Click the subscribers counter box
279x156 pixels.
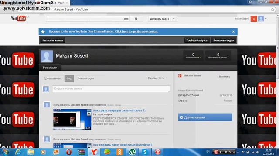click(193, 56)
